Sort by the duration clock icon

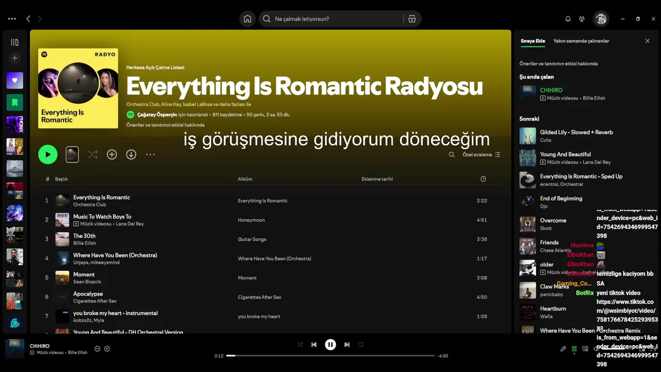point(483,179)
